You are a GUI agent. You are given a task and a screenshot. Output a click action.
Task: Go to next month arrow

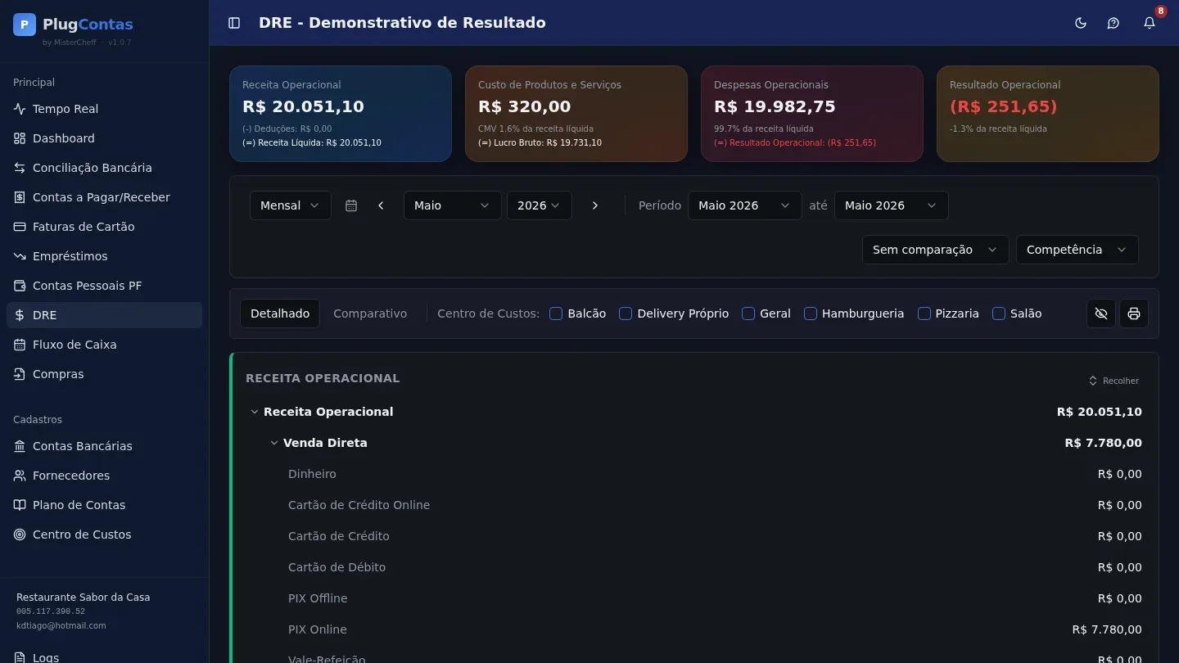595,205
